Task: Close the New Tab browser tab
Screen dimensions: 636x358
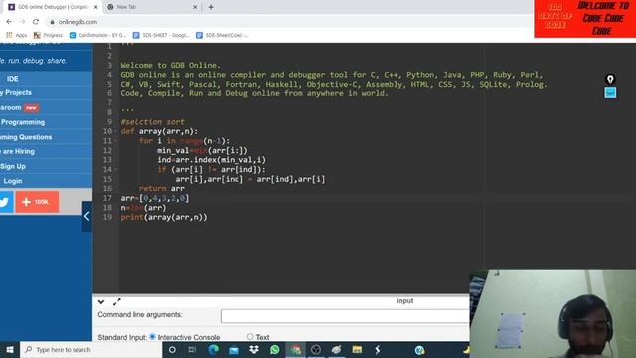Action: point(195,7)
